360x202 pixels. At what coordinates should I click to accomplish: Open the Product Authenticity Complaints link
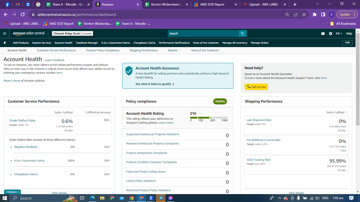point(147,153)
